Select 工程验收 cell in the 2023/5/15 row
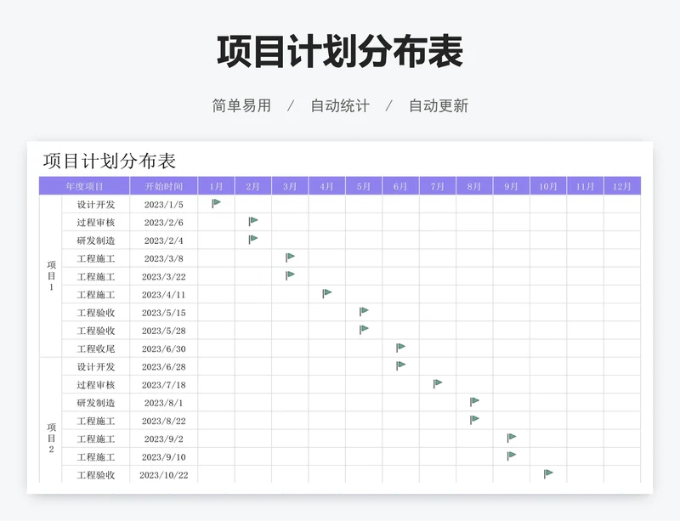The height and width of the screenshot is (521, 680). click(x=96, y=312)
